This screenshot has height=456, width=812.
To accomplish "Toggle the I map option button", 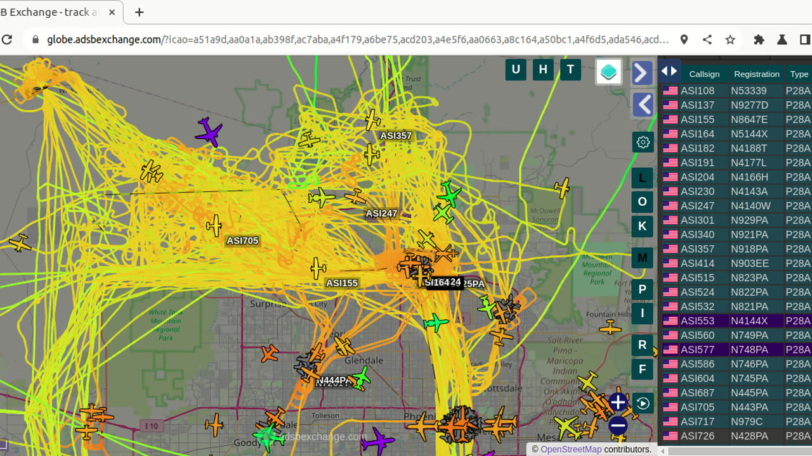I will point(642,313).
